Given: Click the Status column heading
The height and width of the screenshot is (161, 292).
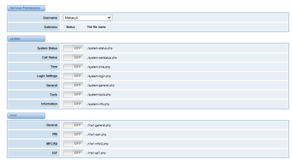Looking at the screenshot, I should click(x=71, y=27).
